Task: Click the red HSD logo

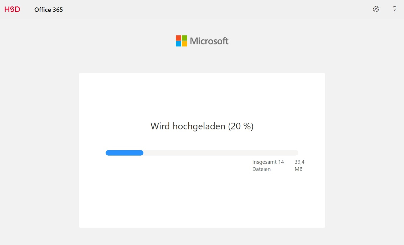Action: pos(12,9)
